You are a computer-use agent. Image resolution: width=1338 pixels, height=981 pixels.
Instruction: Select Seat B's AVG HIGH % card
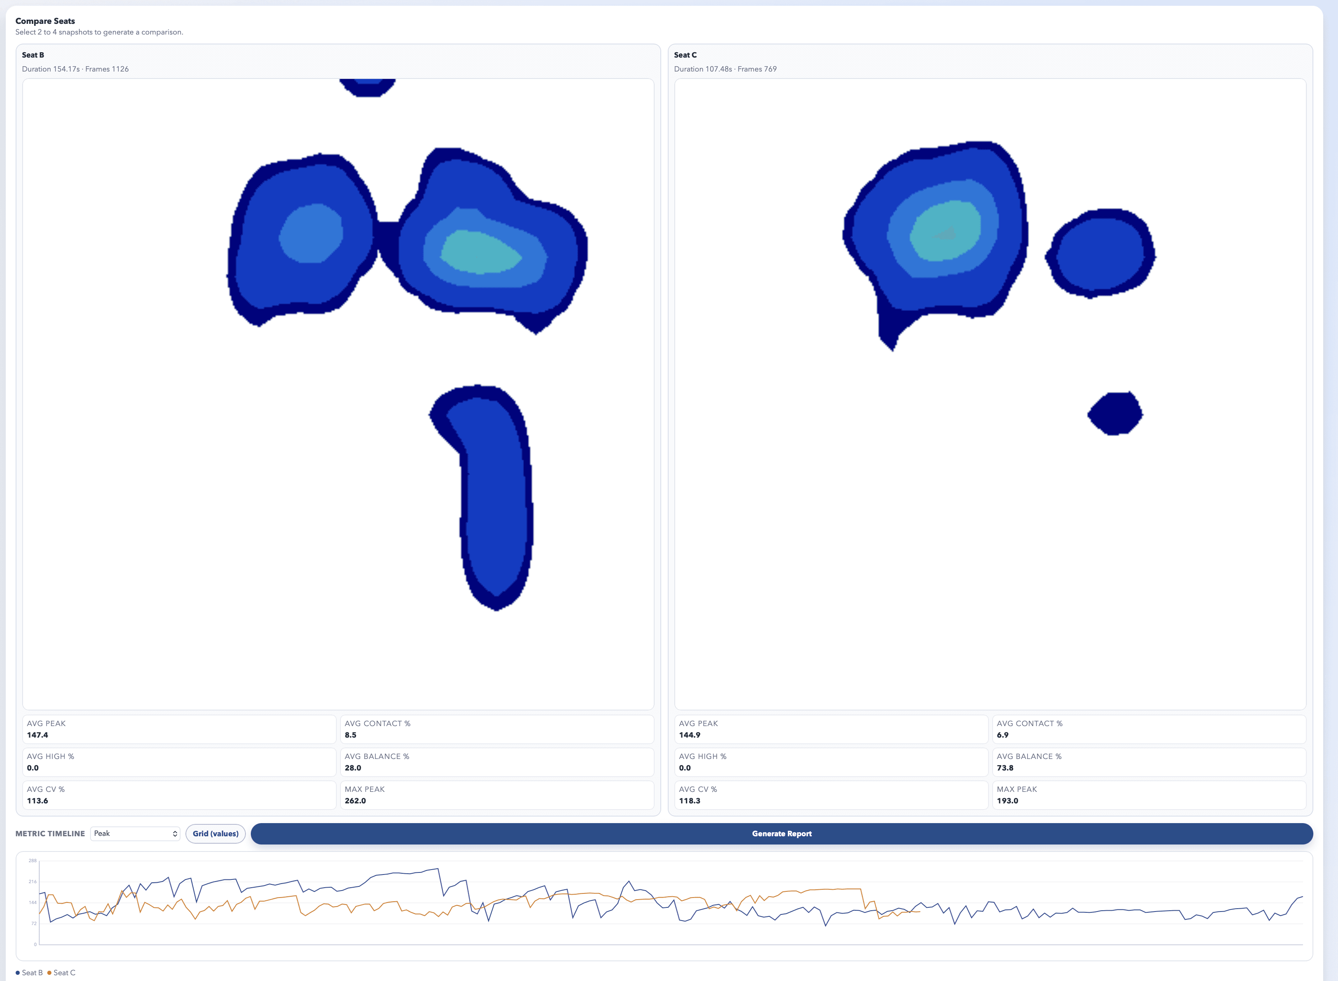tap(179, 762)
